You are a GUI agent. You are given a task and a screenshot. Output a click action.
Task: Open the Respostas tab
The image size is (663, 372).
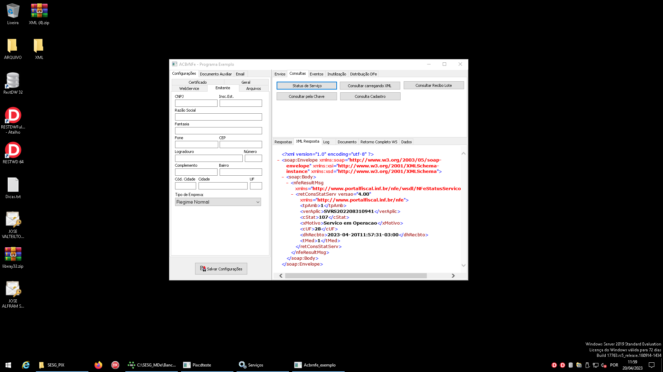283,142
